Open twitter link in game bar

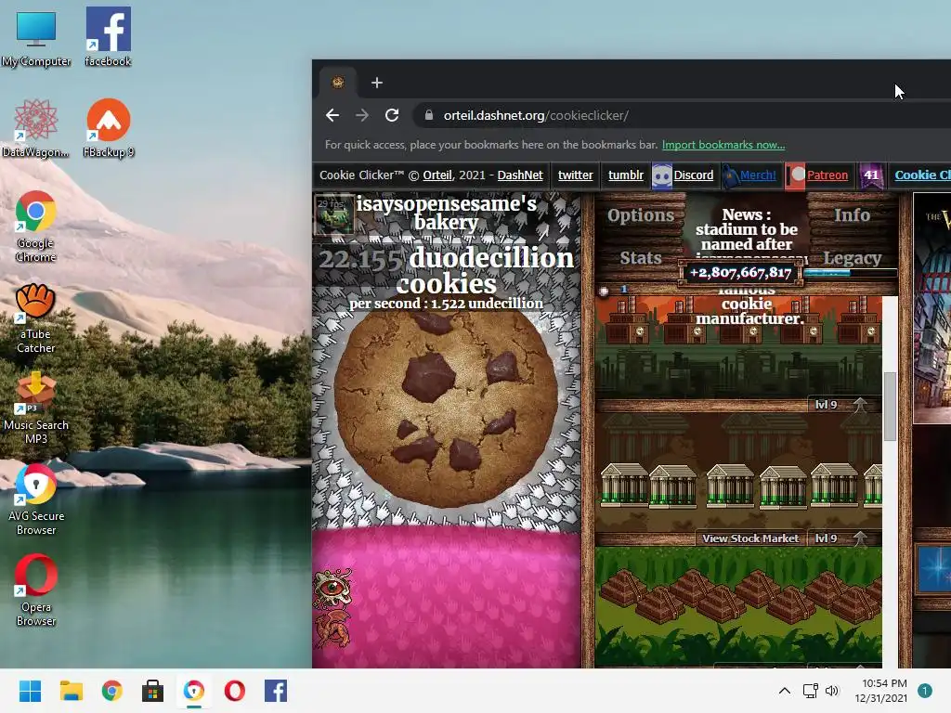pos(575,175)
